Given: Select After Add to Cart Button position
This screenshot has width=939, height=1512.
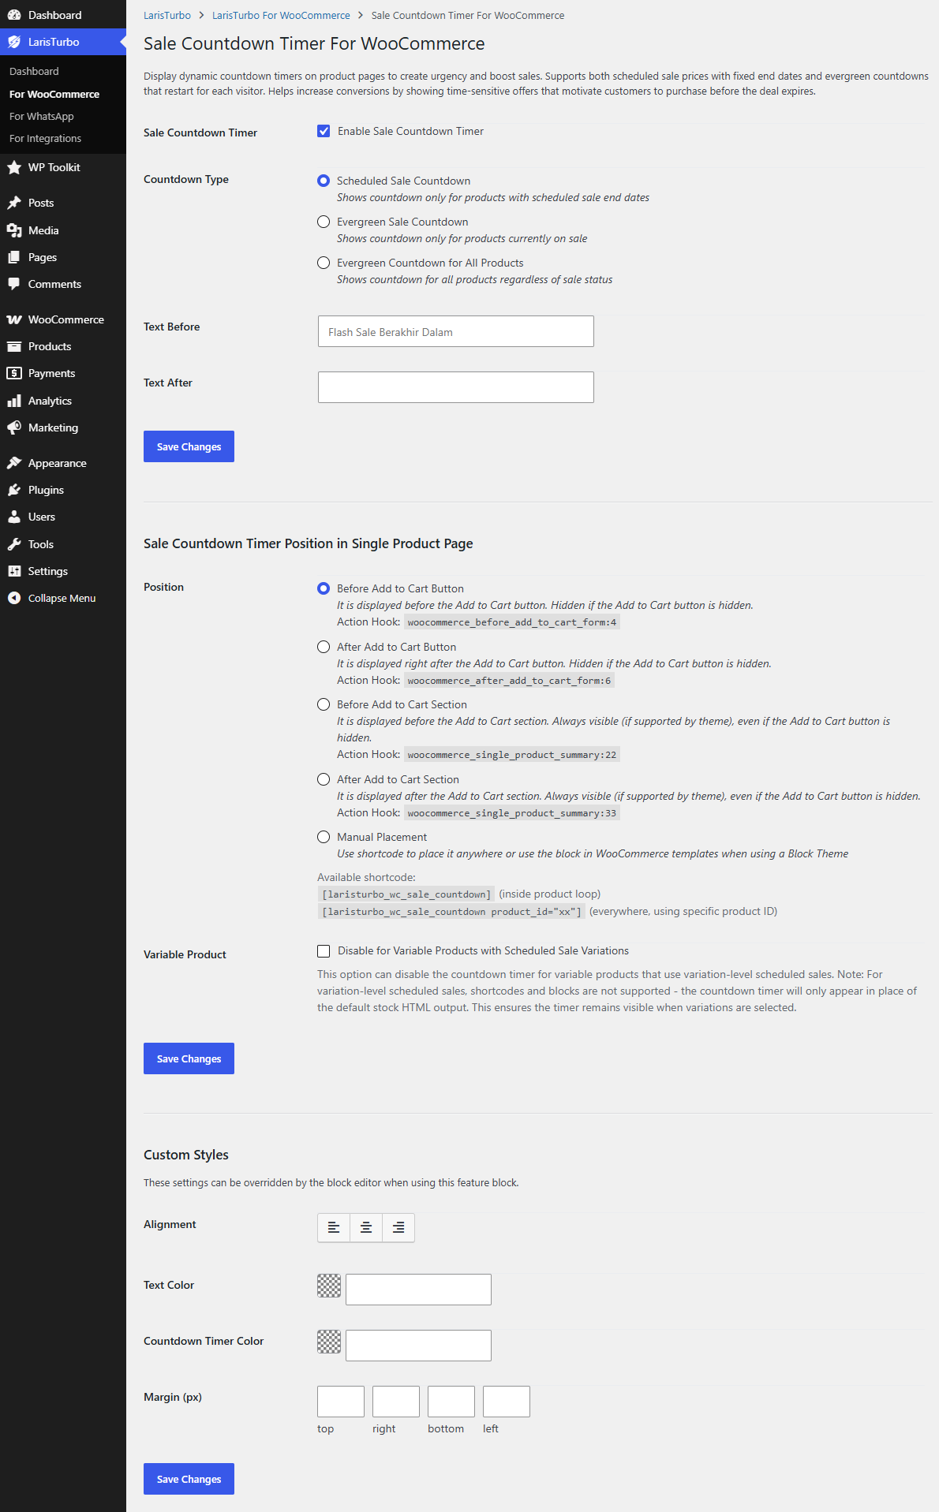Looking at the screenshot, I should [324, 647].
